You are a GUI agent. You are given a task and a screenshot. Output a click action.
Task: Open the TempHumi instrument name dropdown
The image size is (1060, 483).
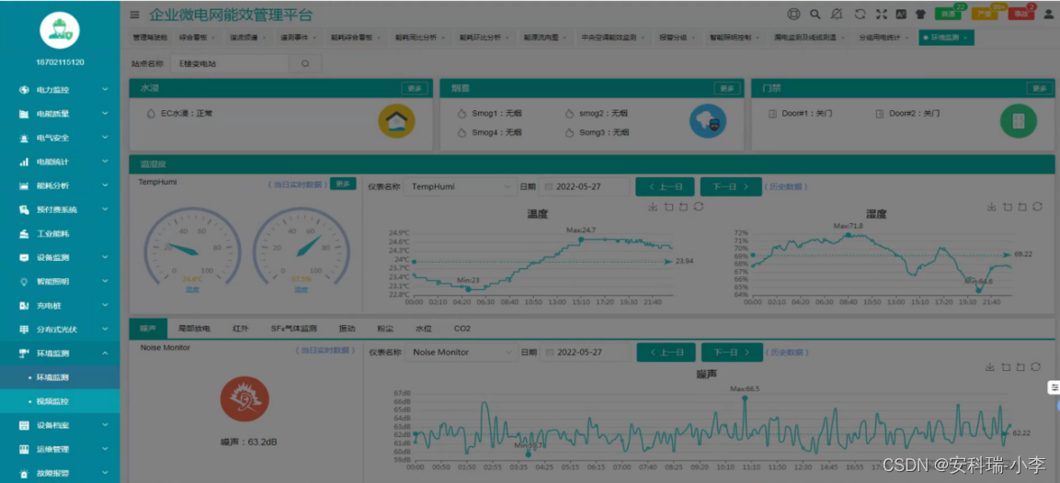pyautogui.click(x=461, y=187)
